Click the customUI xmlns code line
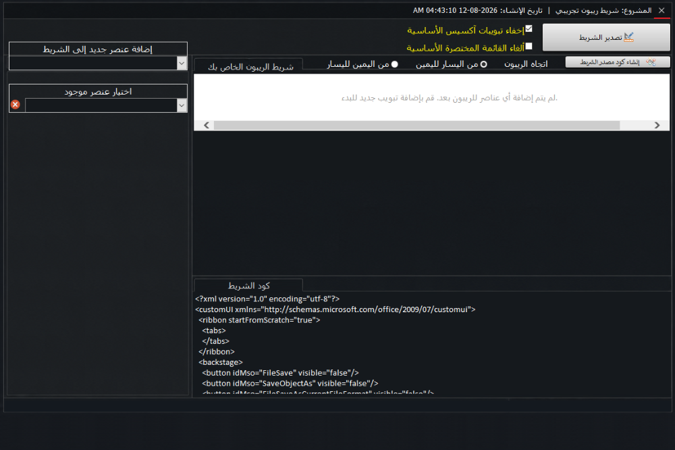Viewport: 675px width, 450px height. (x=335, y=309)
